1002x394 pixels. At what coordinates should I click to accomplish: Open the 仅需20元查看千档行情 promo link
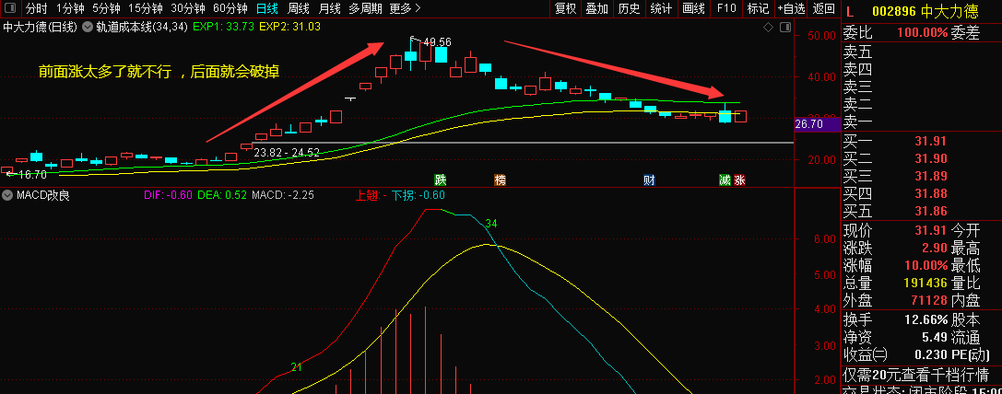tap(915, 374)
